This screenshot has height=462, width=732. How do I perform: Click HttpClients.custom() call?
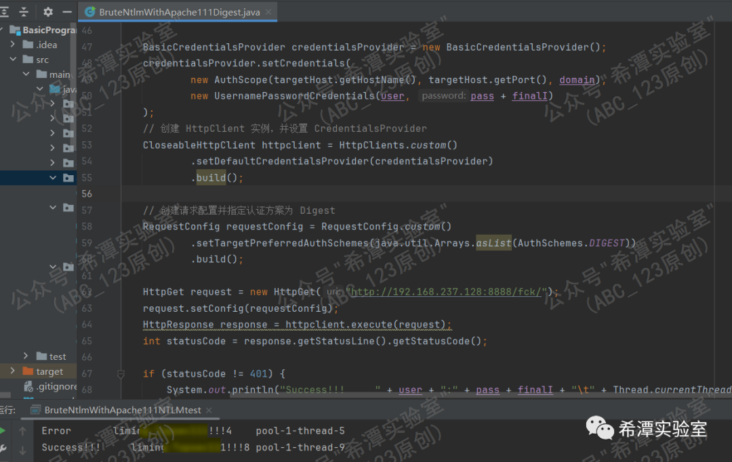(x=399, y=145)
